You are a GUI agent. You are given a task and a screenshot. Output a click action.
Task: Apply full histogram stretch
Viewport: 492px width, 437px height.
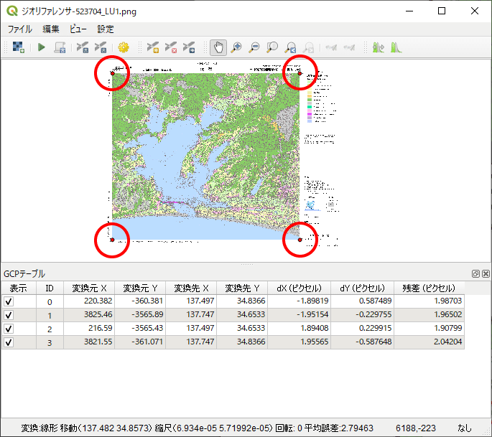(379, 47)
